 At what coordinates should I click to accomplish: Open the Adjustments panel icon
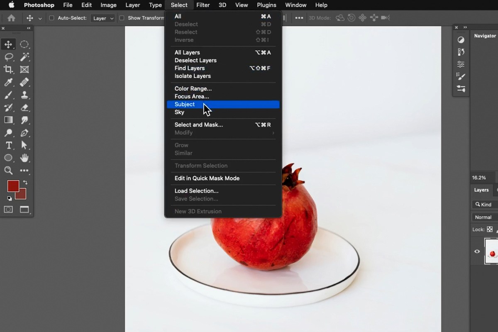[461, 40]
